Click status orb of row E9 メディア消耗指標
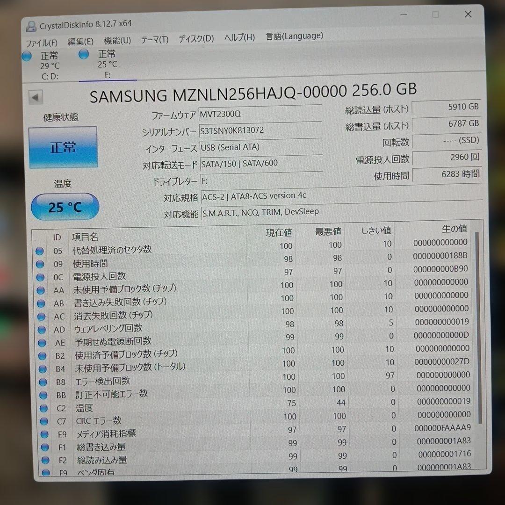This screenshot has width=505, height=505. coord(44,434)
